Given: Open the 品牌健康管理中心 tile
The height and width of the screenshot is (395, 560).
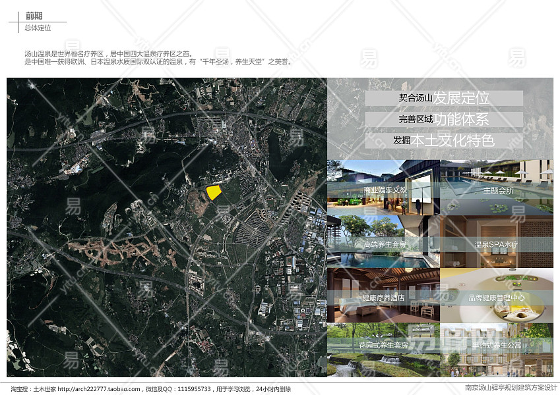Looking at the screenshot, I should 497,296.
